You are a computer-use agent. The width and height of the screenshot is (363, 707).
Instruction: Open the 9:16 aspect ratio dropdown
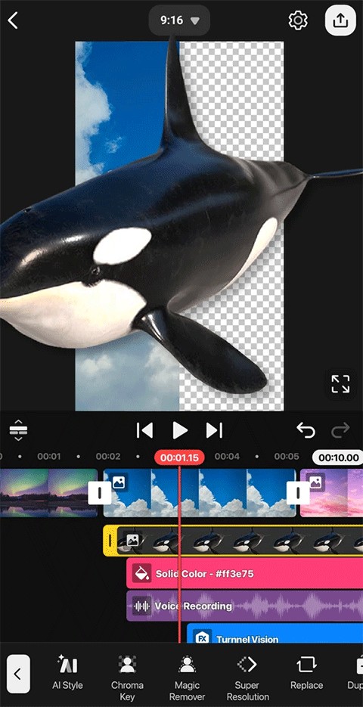(179, 20)
